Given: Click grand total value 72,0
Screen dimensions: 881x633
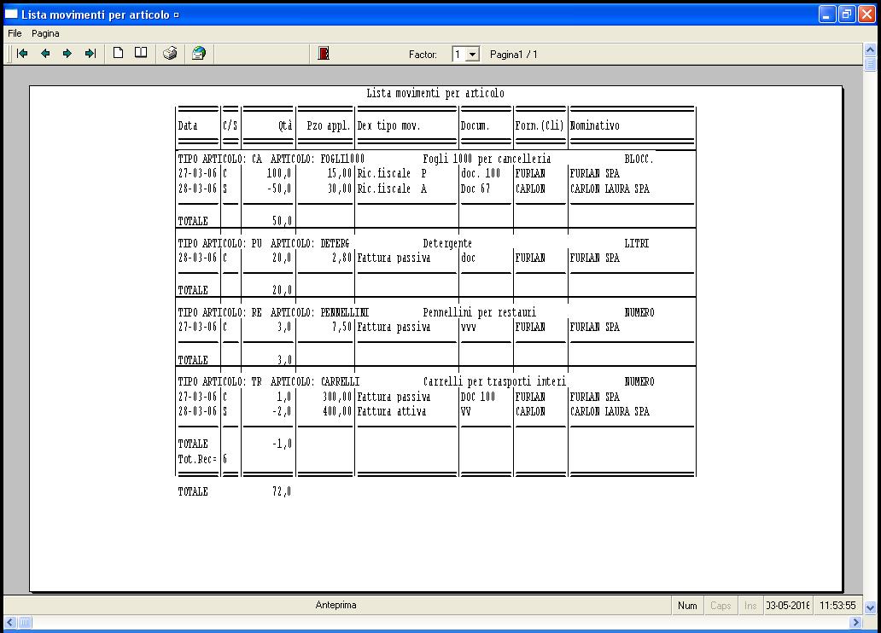Looking at the screenshot, I should click(282, 492).
